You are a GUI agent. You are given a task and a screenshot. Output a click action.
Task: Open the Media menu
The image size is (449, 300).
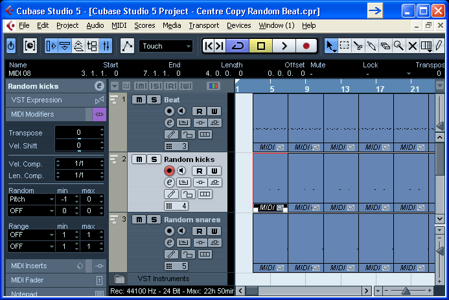172,25
